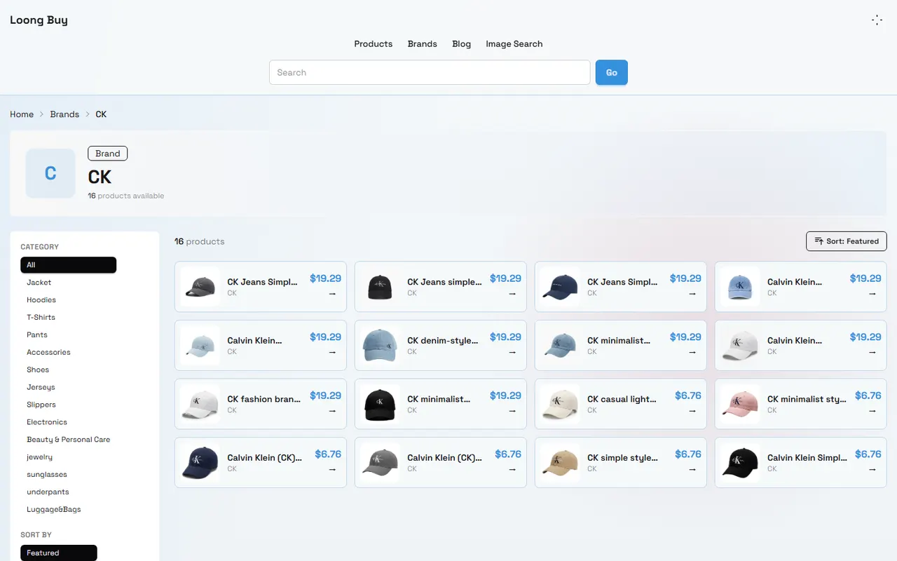The image size is (897, 561).
Task: Click the Loong Buy logo
Action: 39,20
